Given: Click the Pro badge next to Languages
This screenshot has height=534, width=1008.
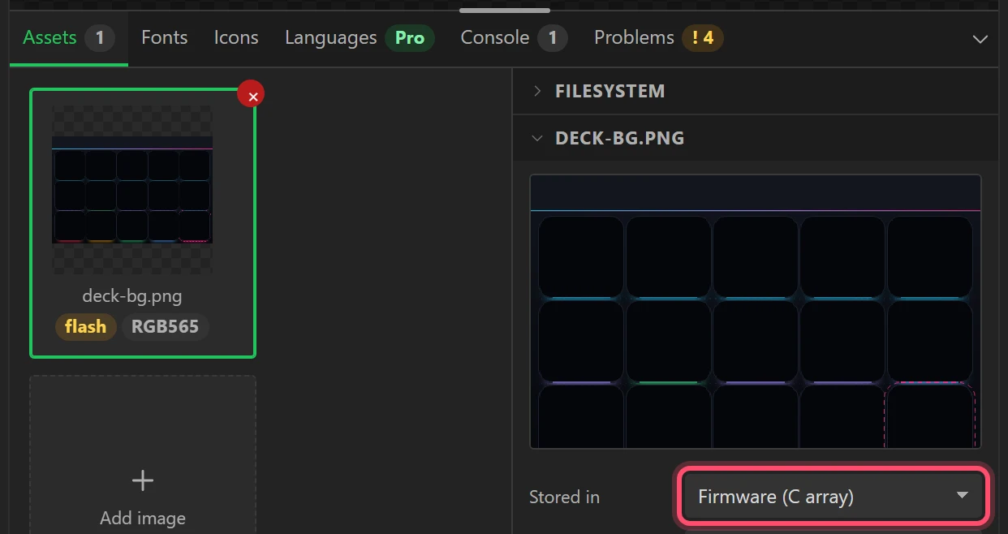Looking at the screenshot, I should pyautogui.click(x=410, y=38).
